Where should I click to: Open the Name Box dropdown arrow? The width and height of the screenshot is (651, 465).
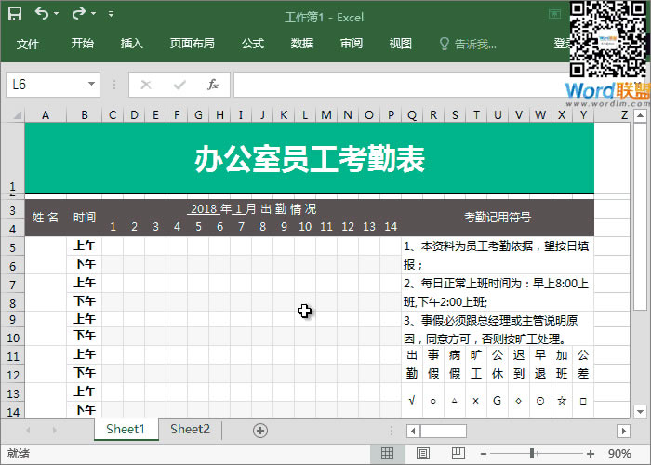[x=91, y=85]
